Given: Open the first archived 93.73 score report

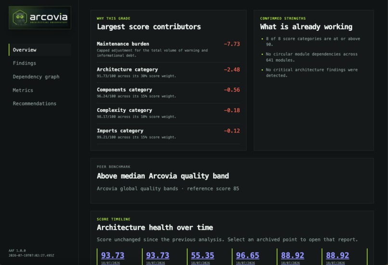Looking at the screenshot, I should point(113,255).
